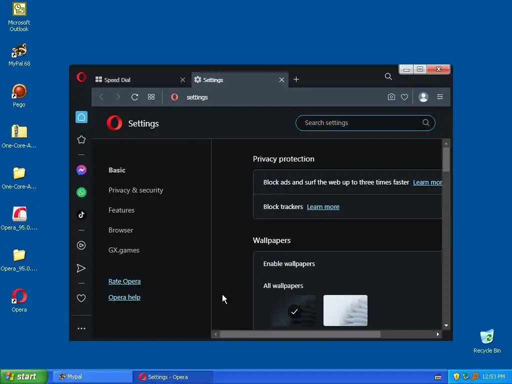This screenshot has height=384, width=512.
Task: Open TikTok in the sidebar
Action: 81,214
